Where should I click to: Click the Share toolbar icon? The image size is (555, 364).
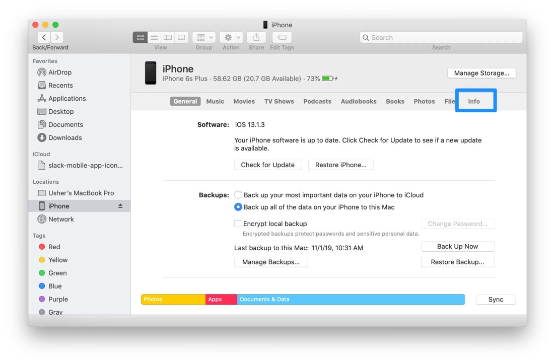(x=256, y=37)
